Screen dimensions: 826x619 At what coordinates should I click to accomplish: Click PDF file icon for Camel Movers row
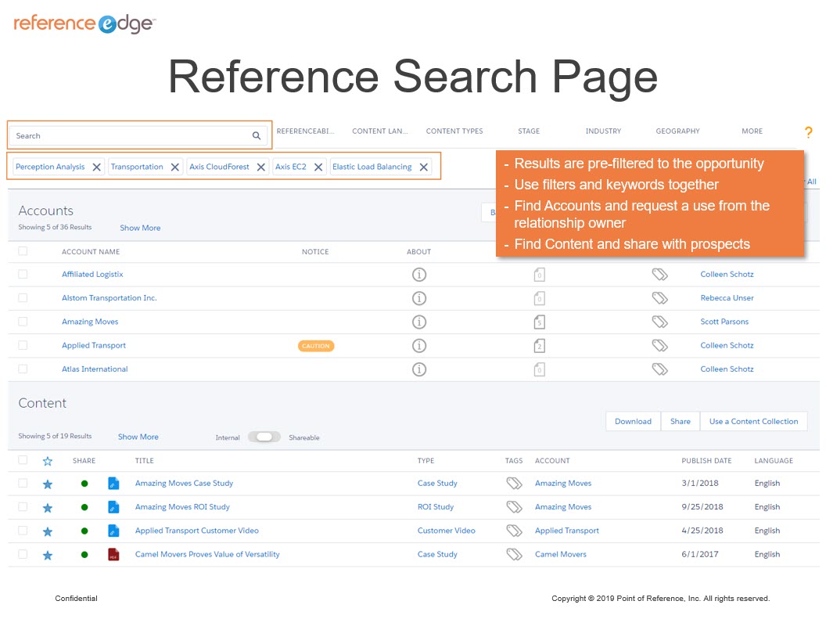(x=113, y=555)
